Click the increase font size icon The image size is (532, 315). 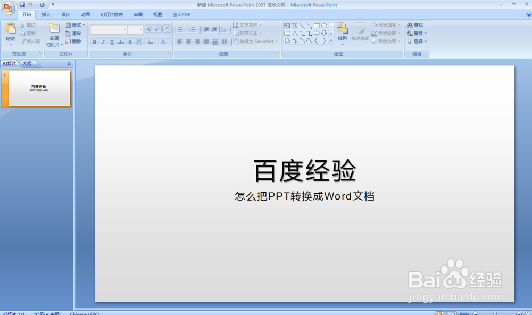tap(148, 30)
